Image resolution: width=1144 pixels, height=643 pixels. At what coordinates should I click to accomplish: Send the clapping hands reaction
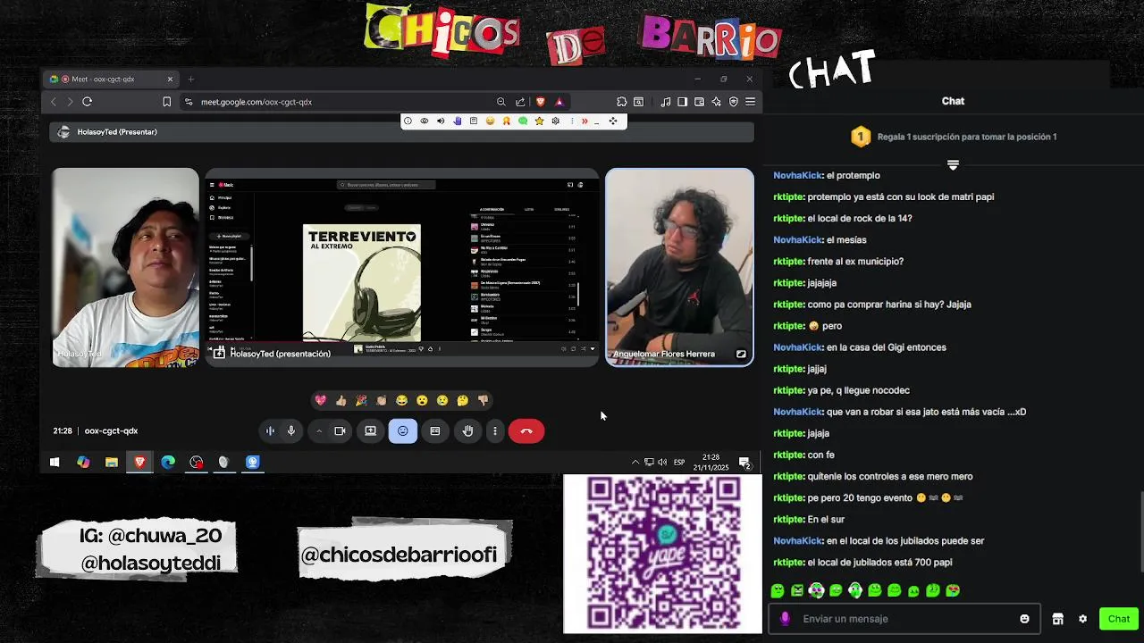(382, 400)
